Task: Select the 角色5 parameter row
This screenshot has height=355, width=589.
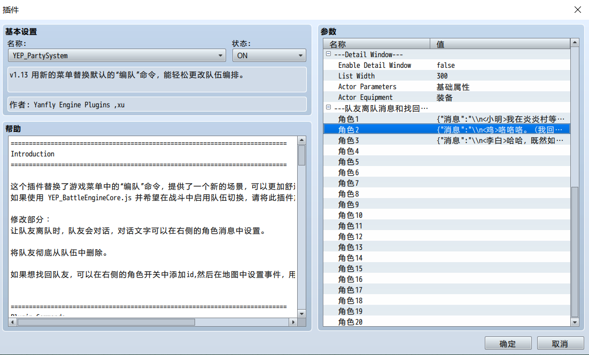Action: 447,162
